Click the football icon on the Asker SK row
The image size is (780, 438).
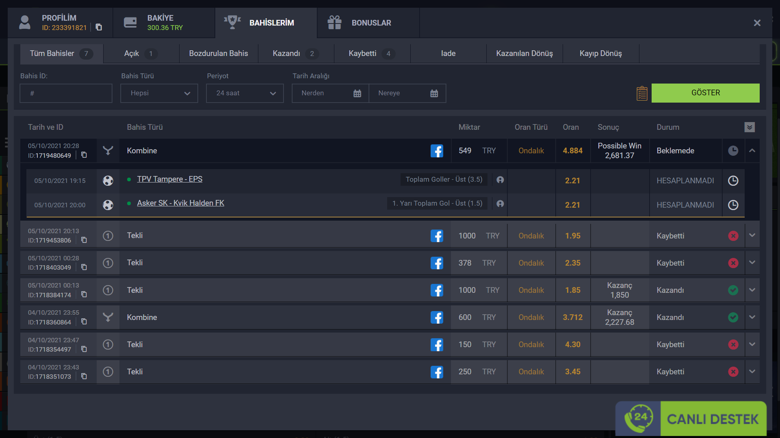(x=108, y=205)
